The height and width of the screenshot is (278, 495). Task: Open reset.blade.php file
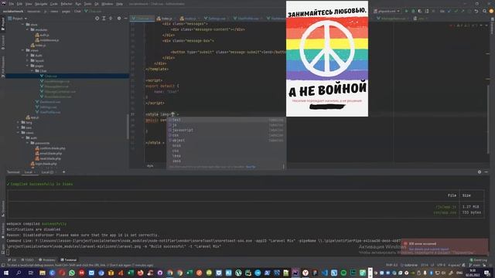[48, 158]
